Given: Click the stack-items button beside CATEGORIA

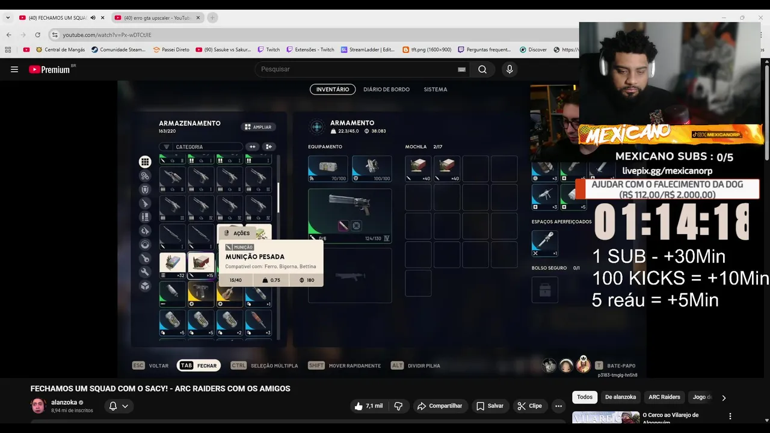Looking at the screenshot, I should (269, 147).
